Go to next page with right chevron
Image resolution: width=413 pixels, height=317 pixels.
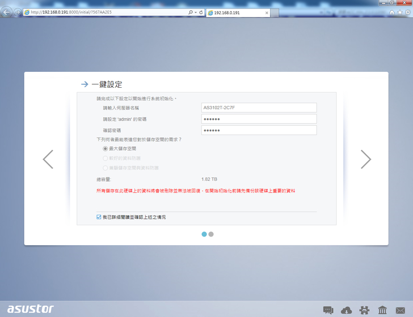pos(366,160)
